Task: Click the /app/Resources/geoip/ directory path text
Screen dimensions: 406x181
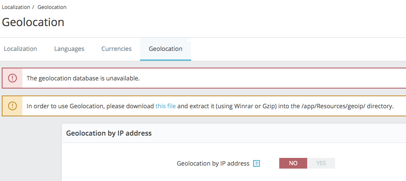Action: click(x=327, y=106)
